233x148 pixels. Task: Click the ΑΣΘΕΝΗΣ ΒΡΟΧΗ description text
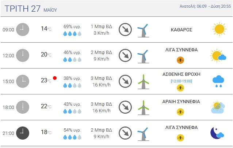tap(181, 74)
